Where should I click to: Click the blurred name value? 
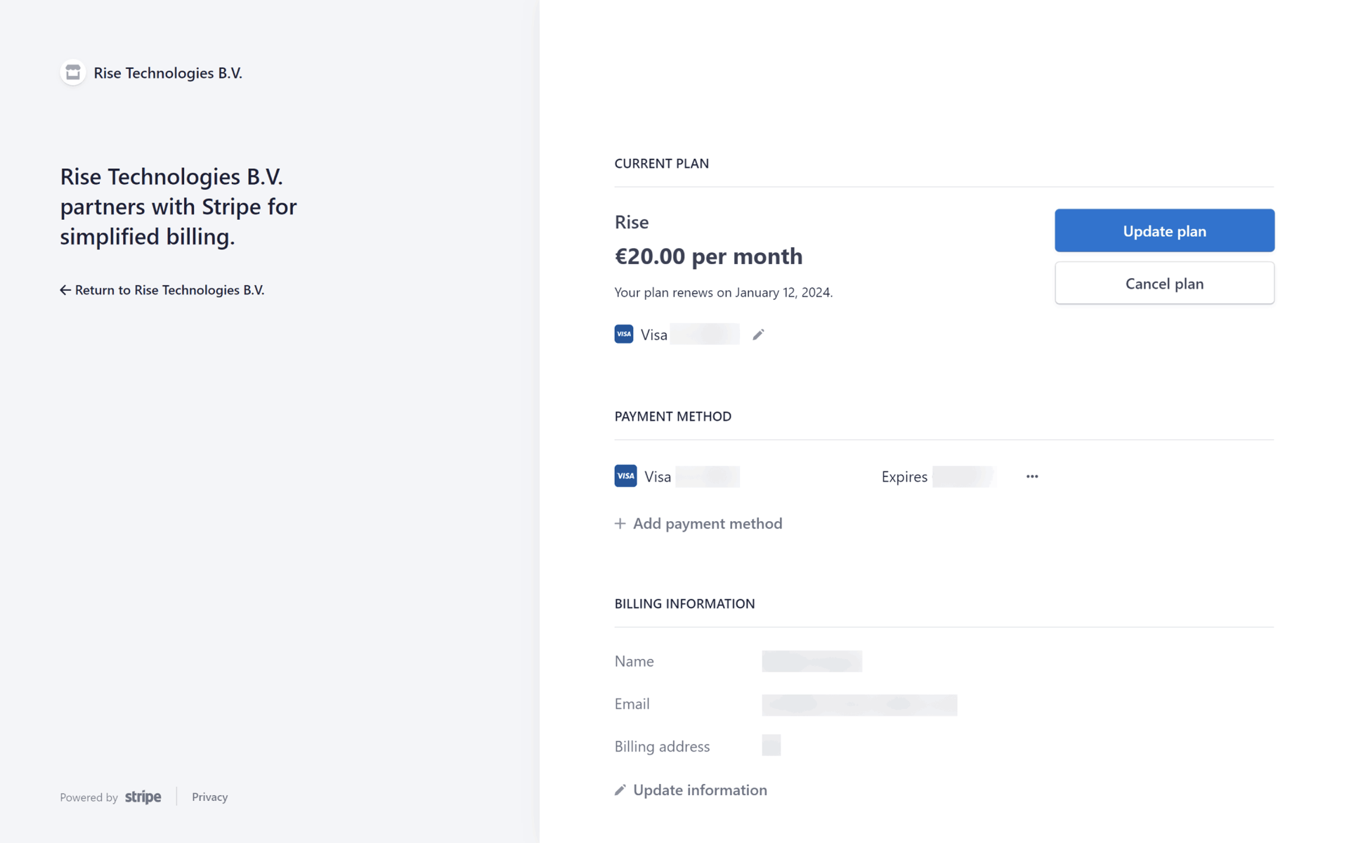(x=812, y=661)
